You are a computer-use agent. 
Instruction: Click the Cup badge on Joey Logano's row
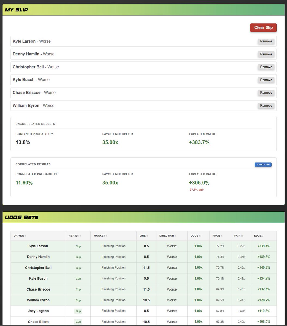(x=78, y=311)
